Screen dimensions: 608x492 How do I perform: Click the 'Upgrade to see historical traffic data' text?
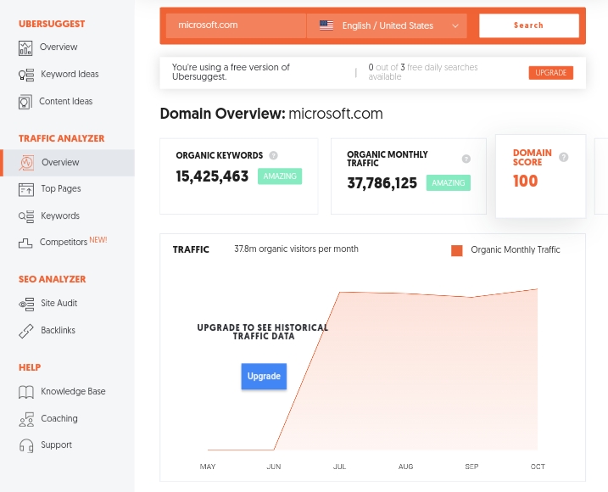263,333
